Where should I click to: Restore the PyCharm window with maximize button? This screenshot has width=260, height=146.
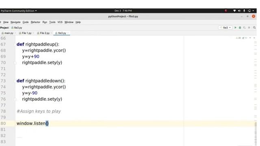pos(247,16)
